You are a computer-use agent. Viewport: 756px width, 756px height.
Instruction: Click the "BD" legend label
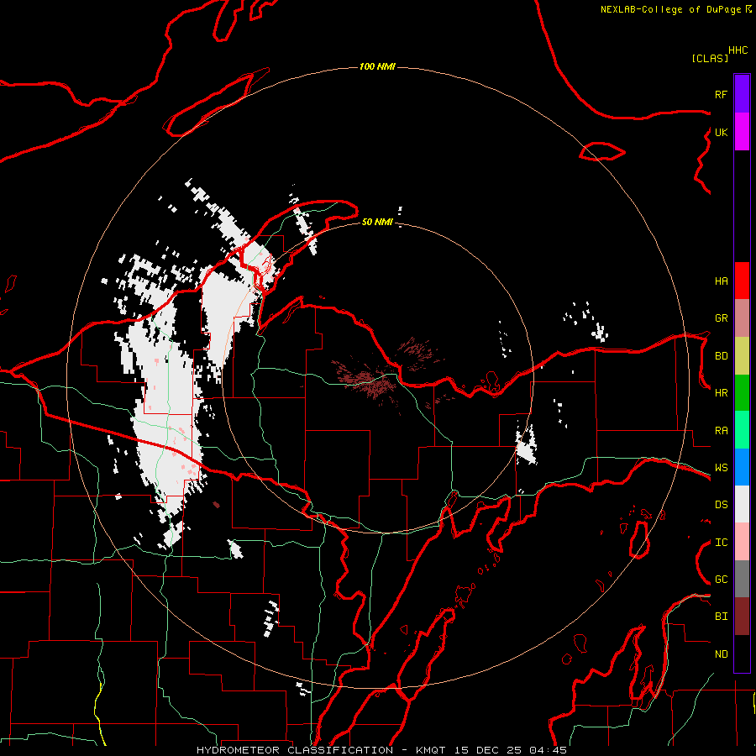721,356
